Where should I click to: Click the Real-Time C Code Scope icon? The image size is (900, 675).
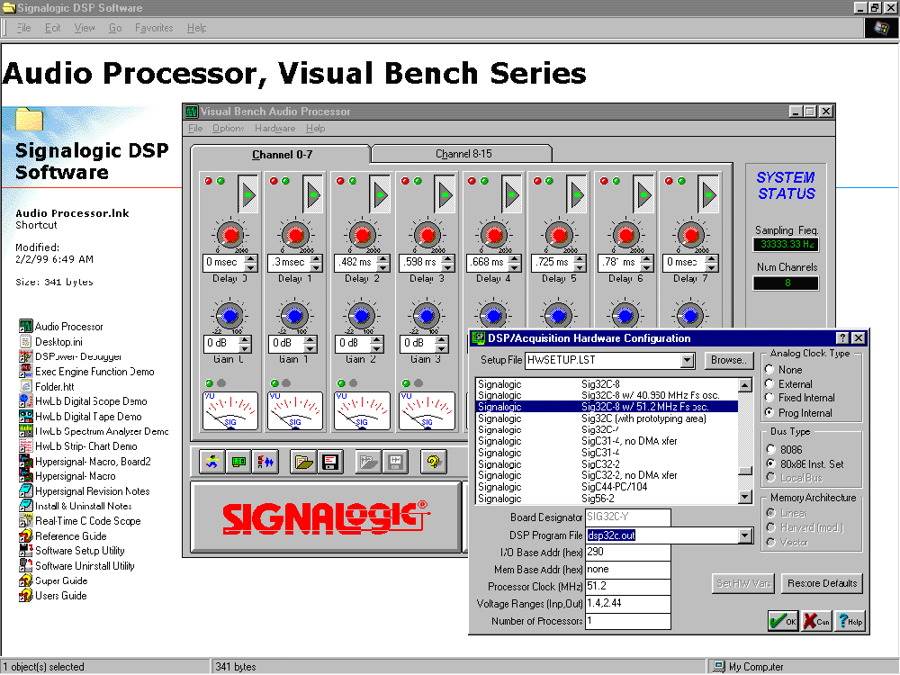(x=26, y=520)
